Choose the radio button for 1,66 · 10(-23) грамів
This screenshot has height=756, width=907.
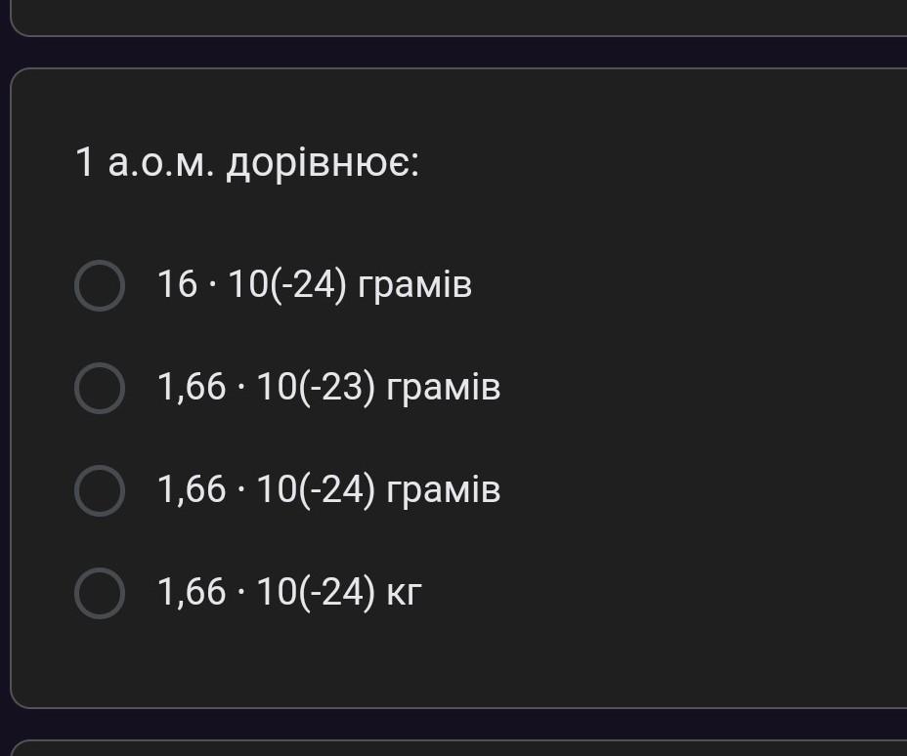pyautogui.click(x=100, y=388)
